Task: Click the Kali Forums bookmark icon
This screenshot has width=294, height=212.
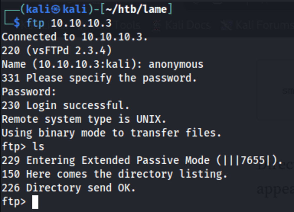Action: coord(226,25)
